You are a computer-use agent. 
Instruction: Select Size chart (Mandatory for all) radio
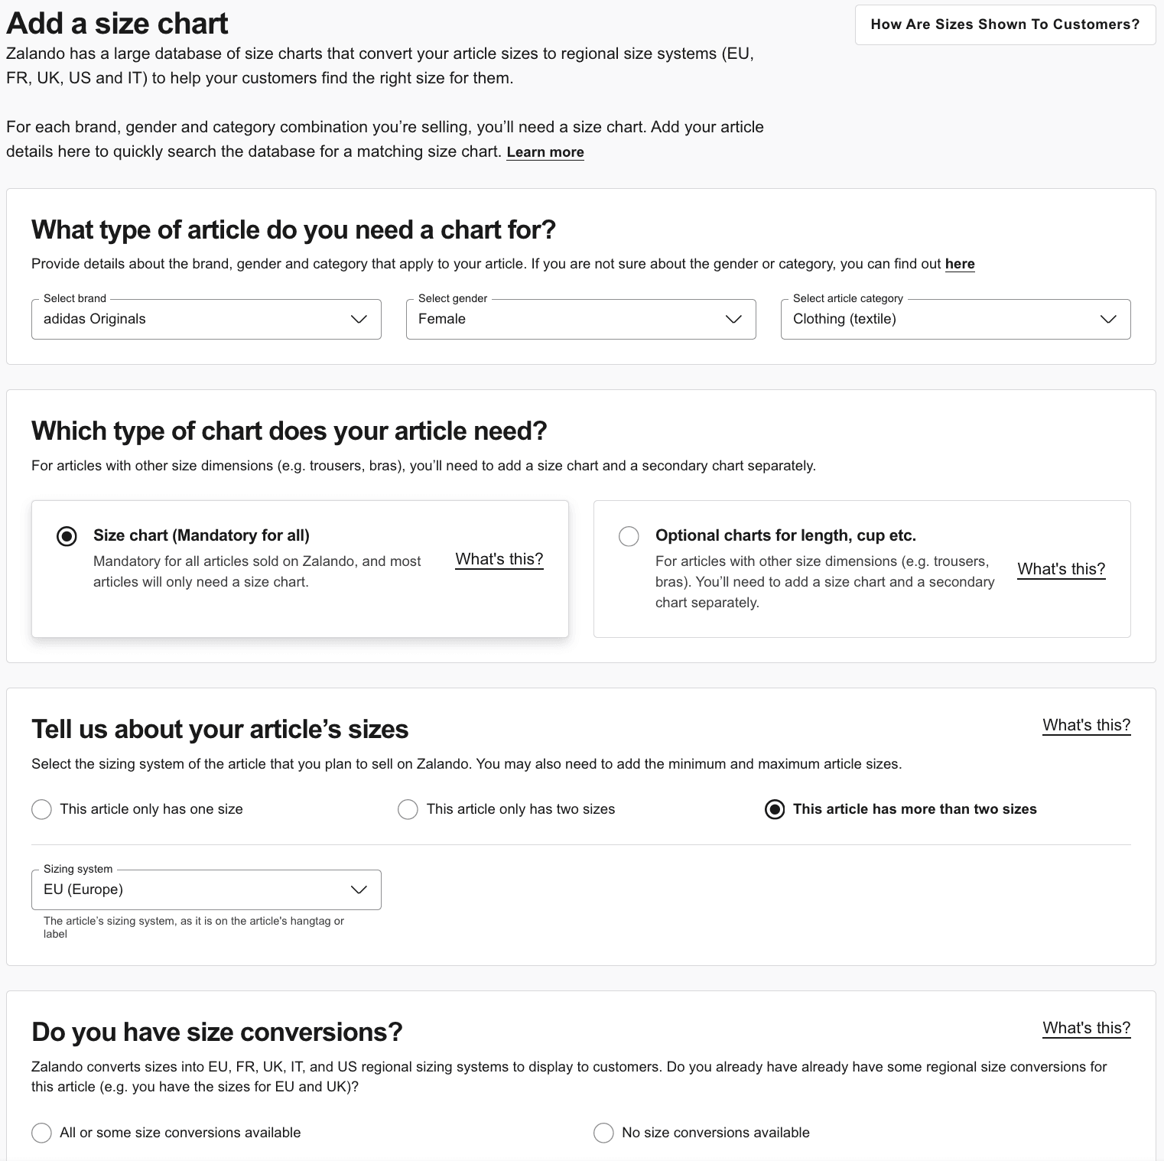point(67,536)
